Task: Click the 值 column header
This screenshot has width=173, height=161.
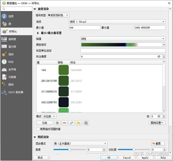Action: [47, 63]
